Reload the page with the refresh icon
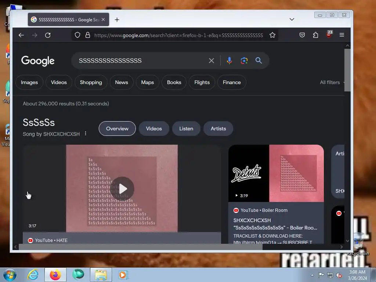 click(x=48, y=35)
